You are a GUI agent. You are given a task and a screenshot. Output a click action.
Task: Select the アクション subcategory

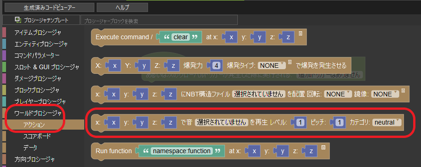34,125
